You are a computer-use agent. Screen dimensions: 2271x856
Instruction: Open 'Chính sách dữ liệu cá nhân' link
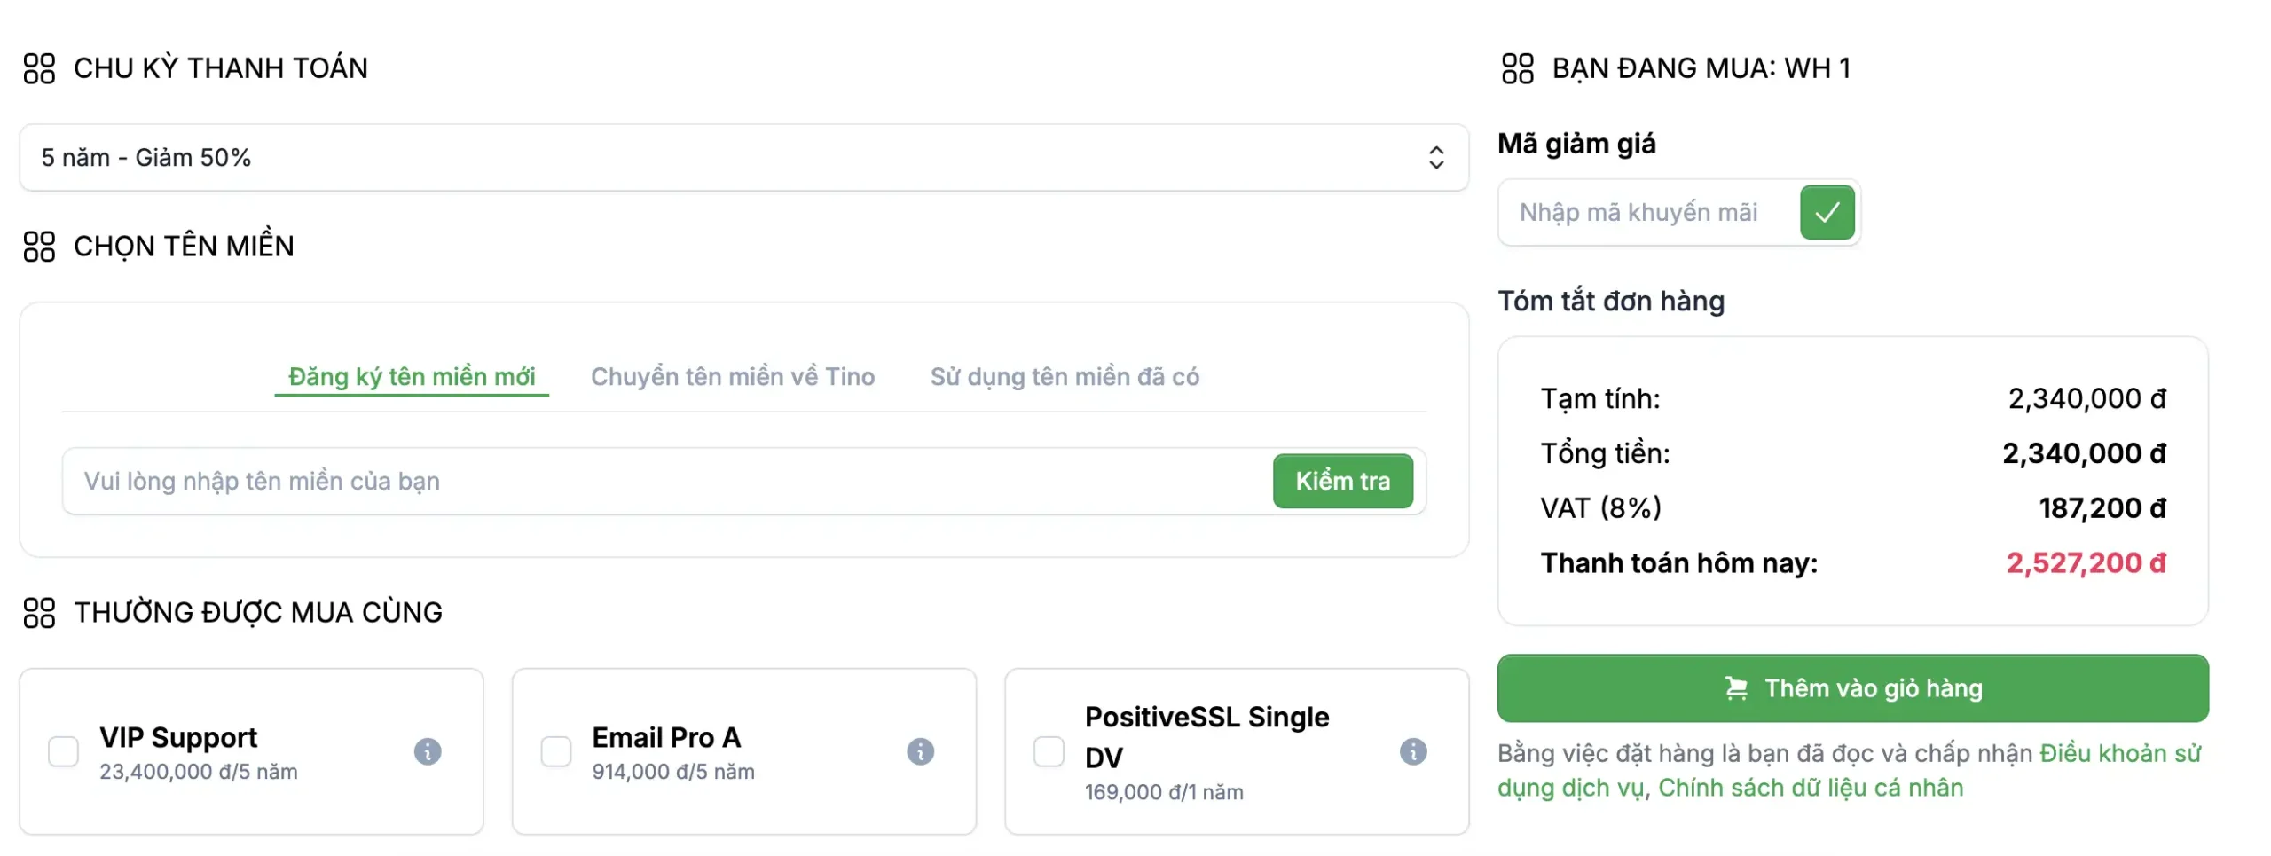point(1810,788)
